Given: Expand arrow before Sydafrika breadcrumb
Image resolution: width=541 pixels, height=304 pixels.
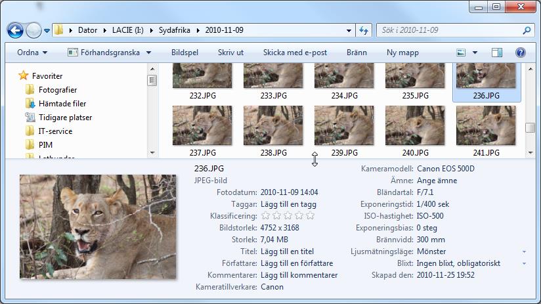Looking at the screenshot, I should (x=152, y=30).
